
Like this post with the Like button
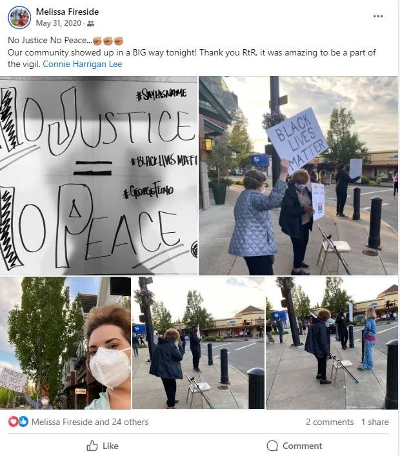pyautogui.click(x=103, y=446)
